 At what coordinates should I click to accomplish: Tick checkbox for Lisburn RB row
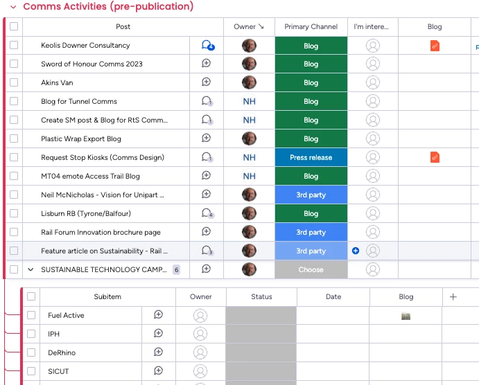(14, 213)
